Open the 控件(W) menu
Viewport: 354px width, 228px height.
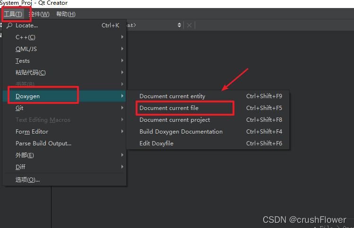click(x=39, y=14)
